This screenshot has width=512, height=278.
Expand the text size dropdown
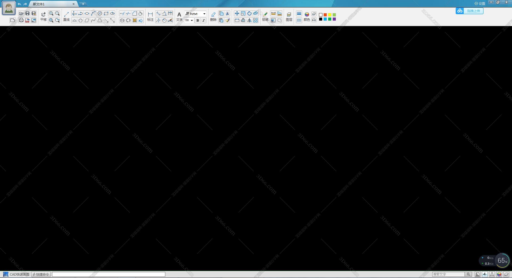point(192,20)
